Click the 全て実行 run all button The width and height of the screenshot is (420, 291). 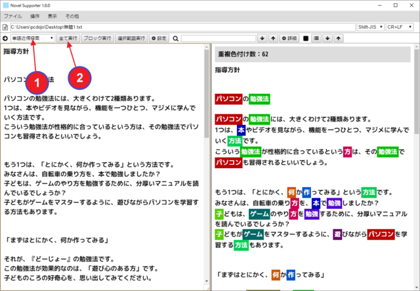point(69,39)
